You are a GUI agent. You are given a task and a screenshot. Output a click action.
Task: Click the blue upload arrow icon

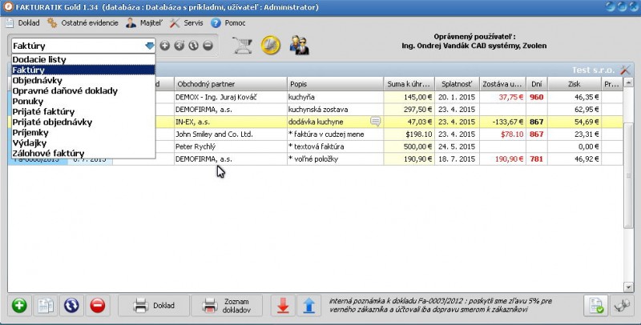point(309,306)
